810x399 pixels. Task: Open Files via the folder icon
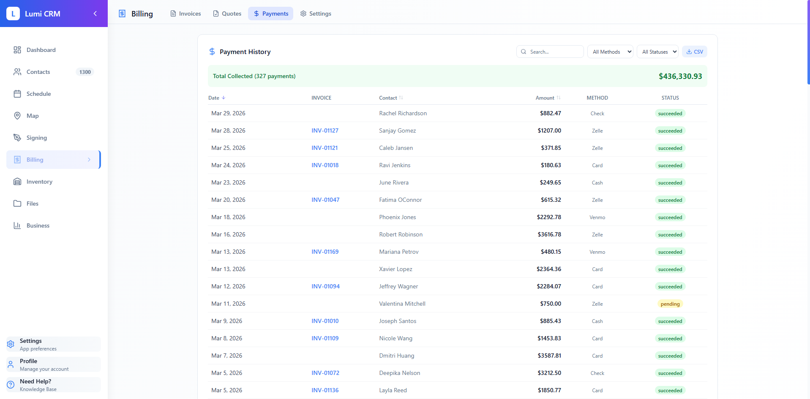click(x=17, y=204)
